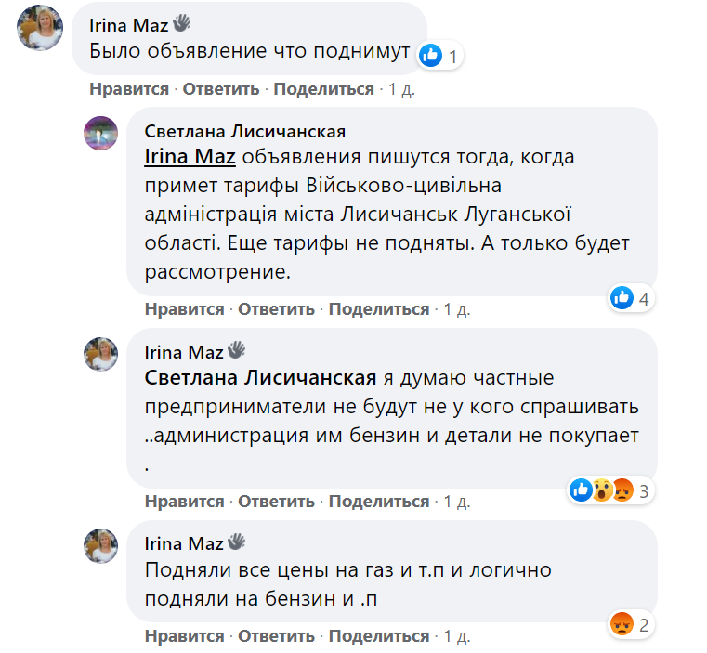707x653 pixels.
Task: Click the like reaction icon on the first comment
Action: [430, 56]
